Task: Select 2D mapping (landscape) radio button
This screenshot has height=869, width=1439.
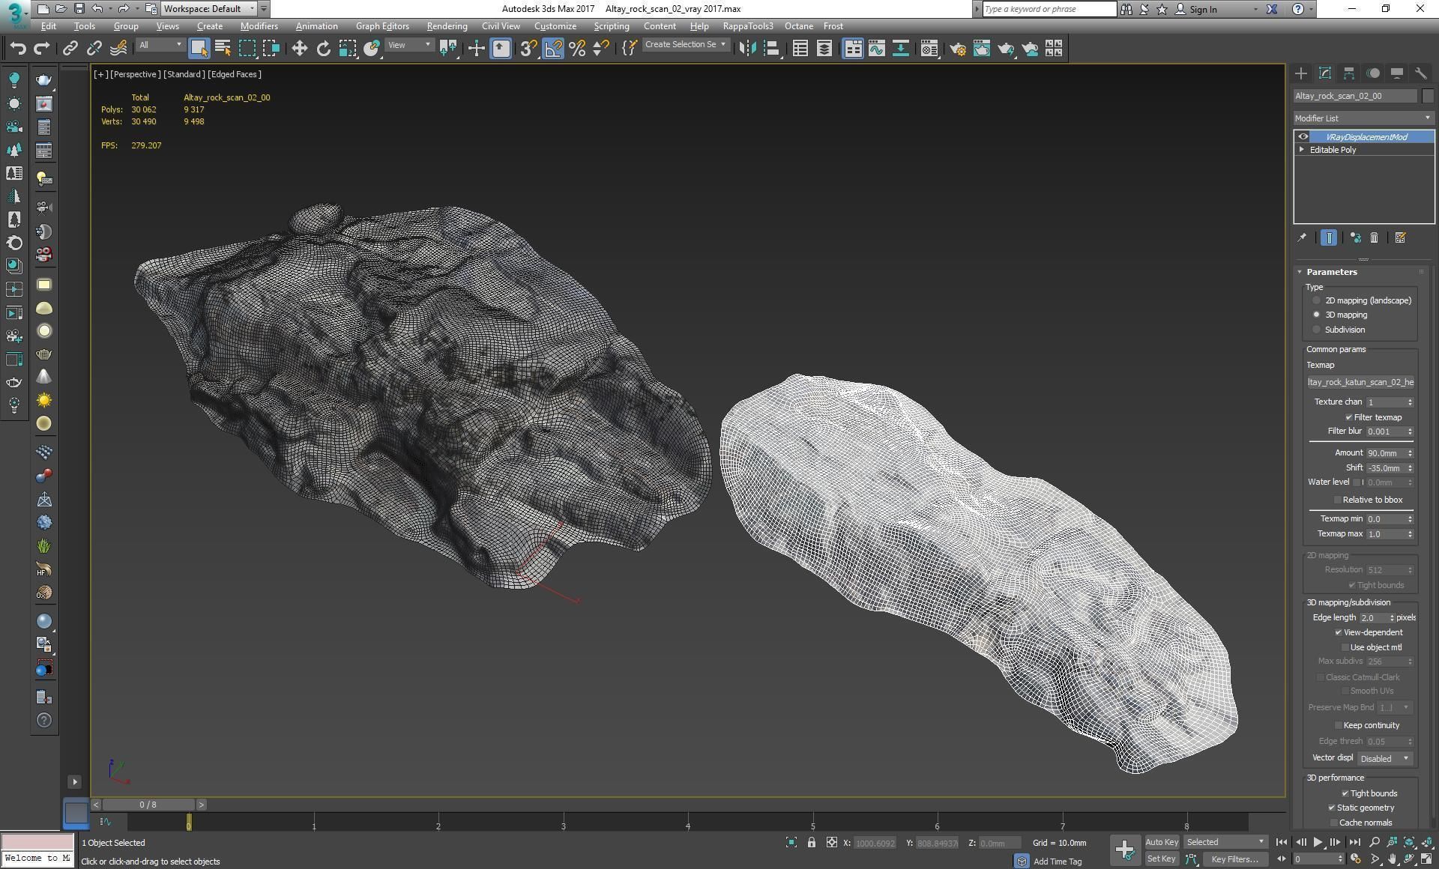Action: click(x=1316, y=300)
